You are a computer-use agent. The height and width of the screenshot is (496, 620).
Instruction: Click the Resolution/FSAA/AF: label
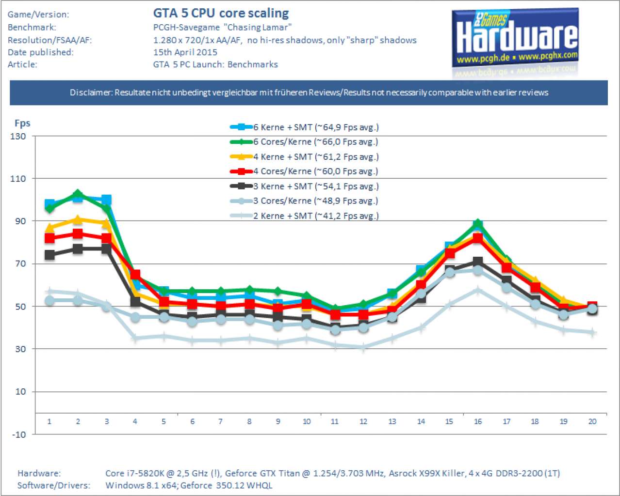click(x=49, y=40)
